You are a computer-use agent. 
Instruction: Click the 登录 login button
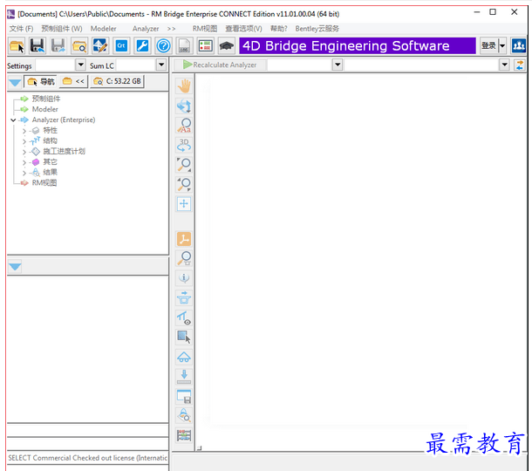click(x=489, y=46)
